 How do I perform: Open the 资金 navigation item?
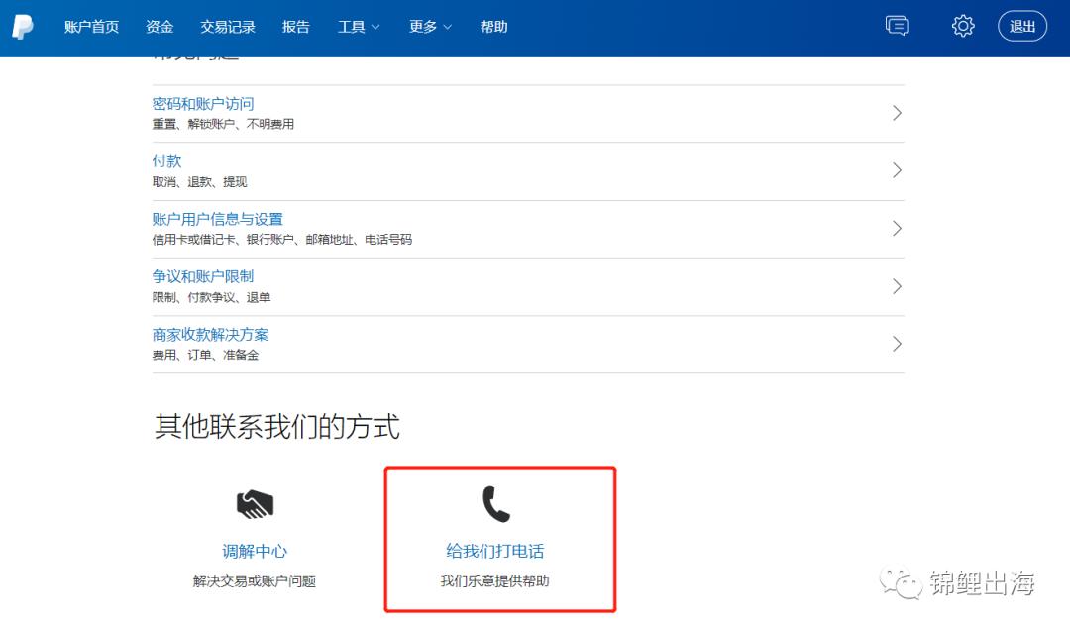(160, 27)
